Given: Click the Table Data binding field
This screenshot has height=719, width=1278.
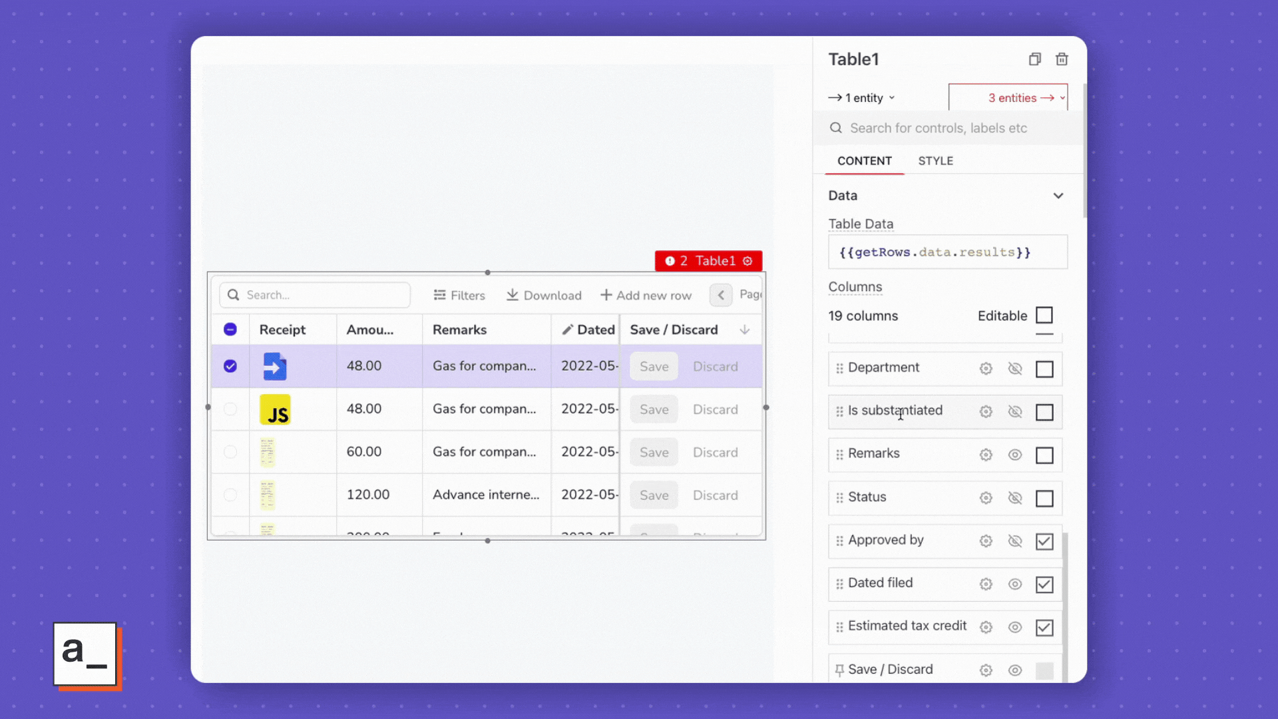Looking at the screenshot, I should coord(947,252).
